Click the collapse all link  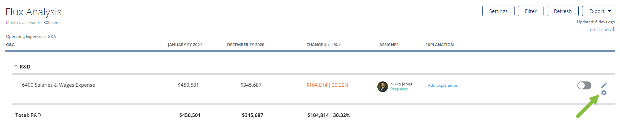pos(602,30)
